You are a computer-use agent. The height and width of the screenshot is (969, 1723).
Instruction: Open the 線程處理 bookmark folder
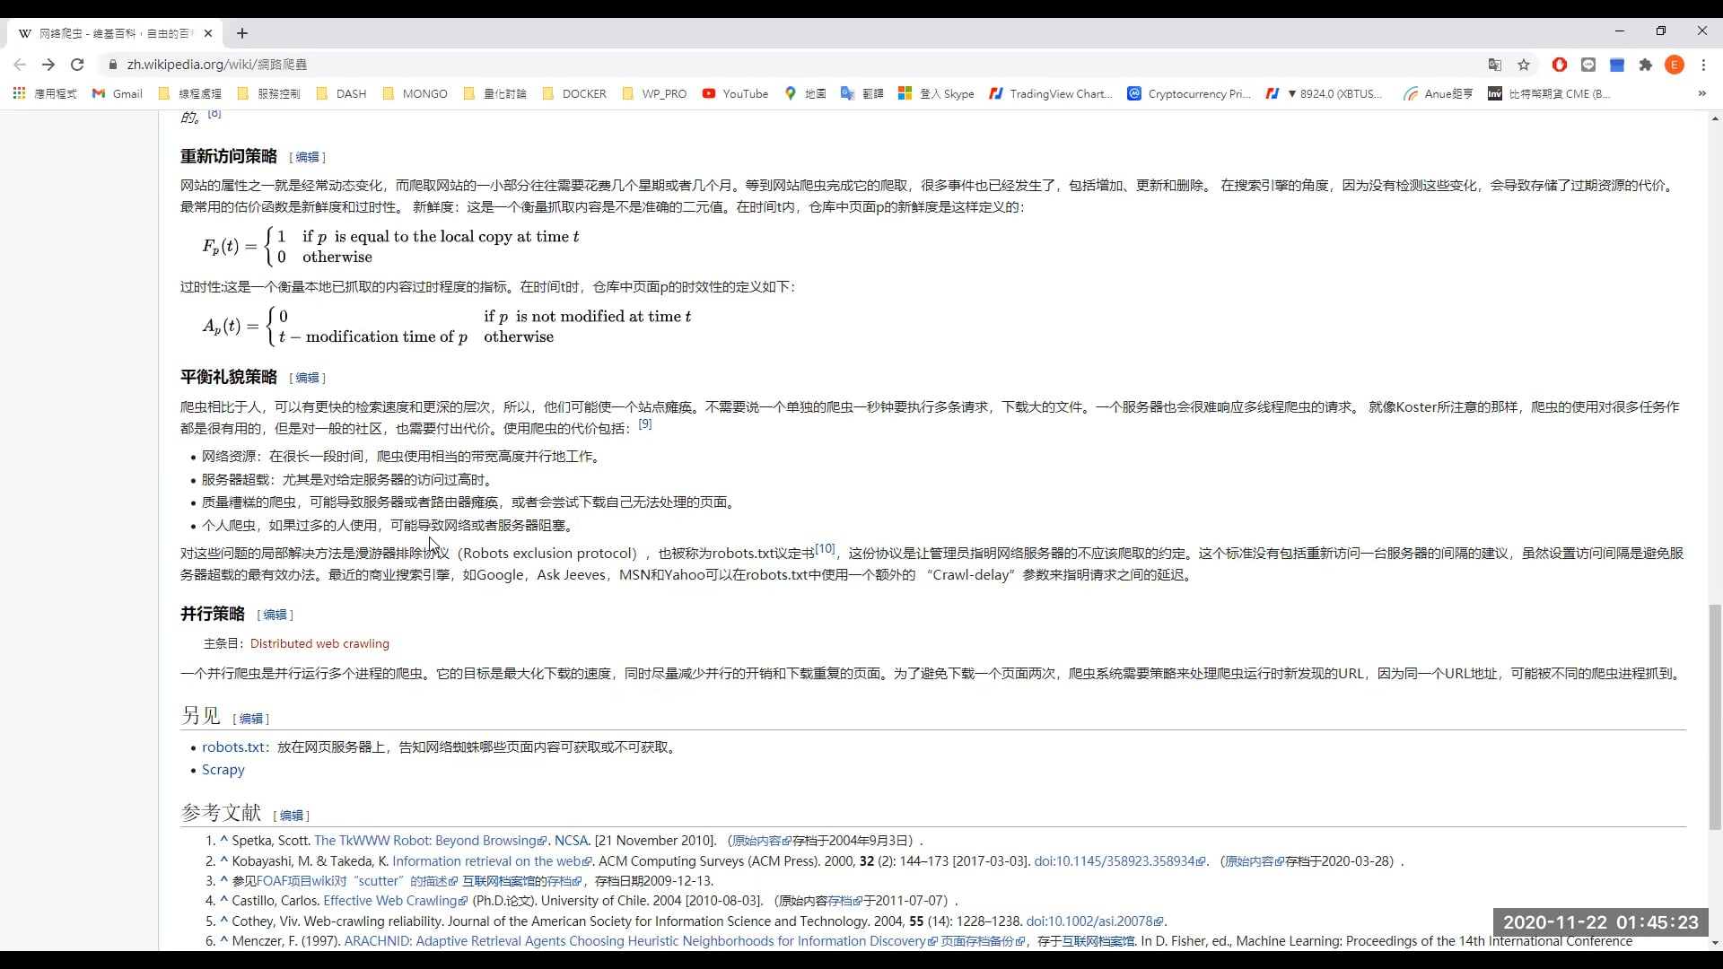click(189, 93)
